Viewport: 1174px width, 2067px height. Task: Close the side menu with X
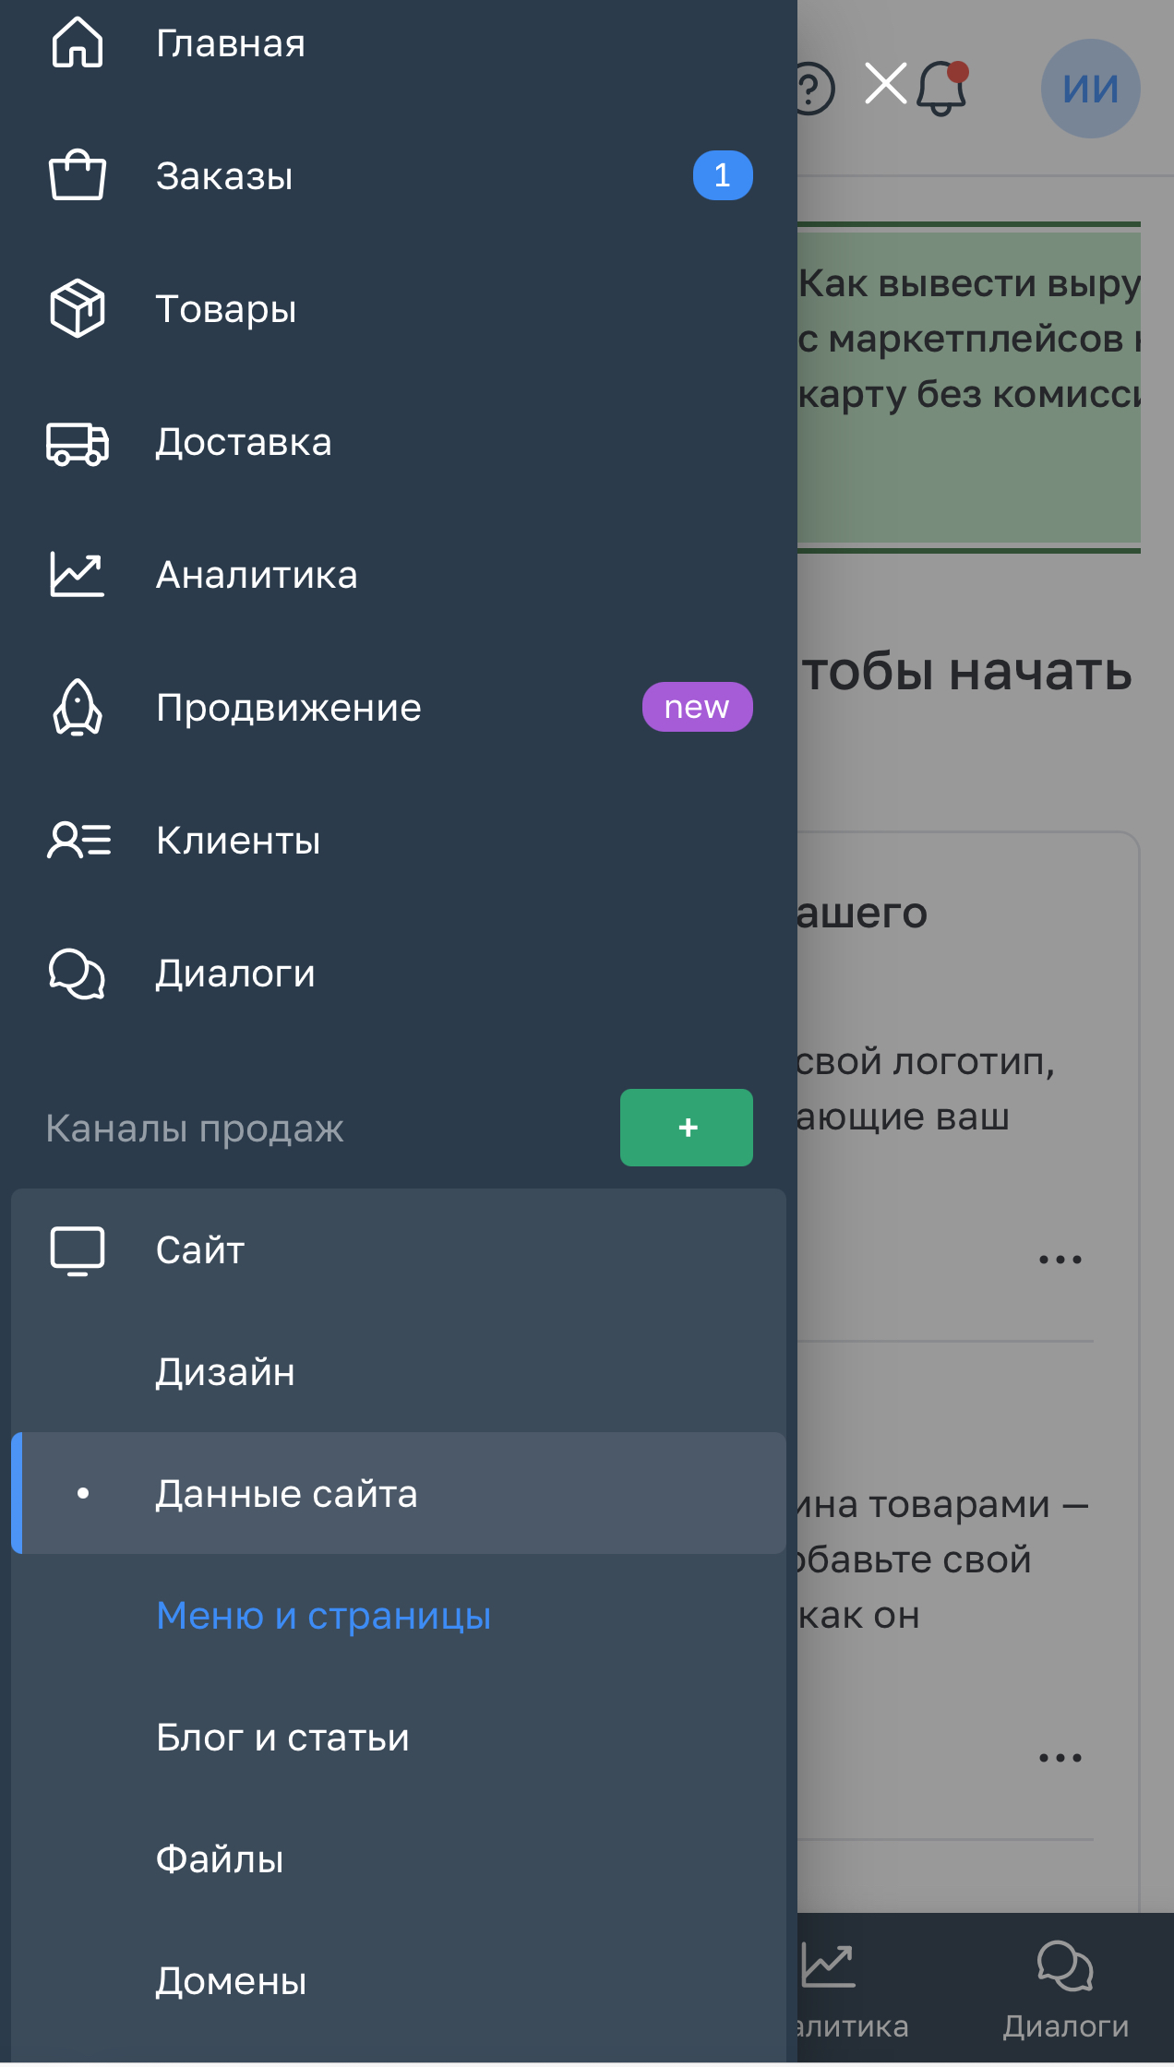point(885,84)
